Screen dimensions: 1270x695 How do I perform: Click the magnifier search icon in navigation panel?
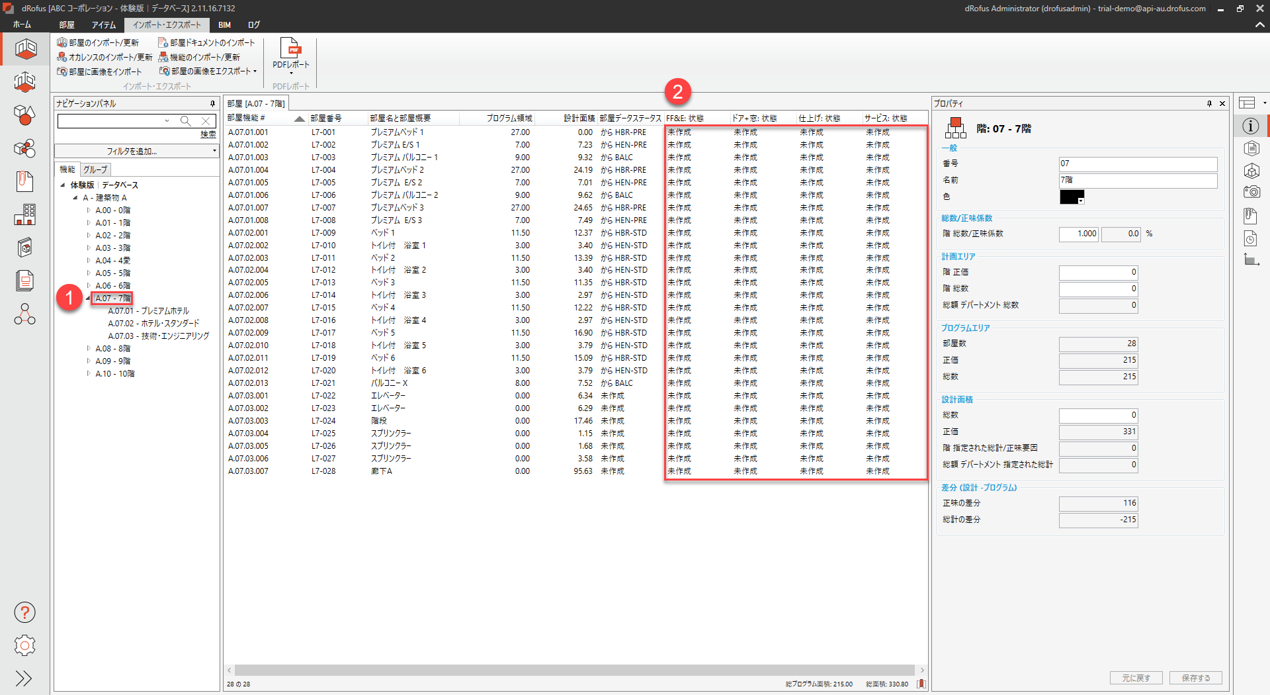(186, 121)
